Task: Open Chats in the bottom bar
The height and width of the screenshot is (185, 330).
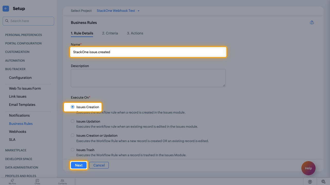Action: coord(37,182)
